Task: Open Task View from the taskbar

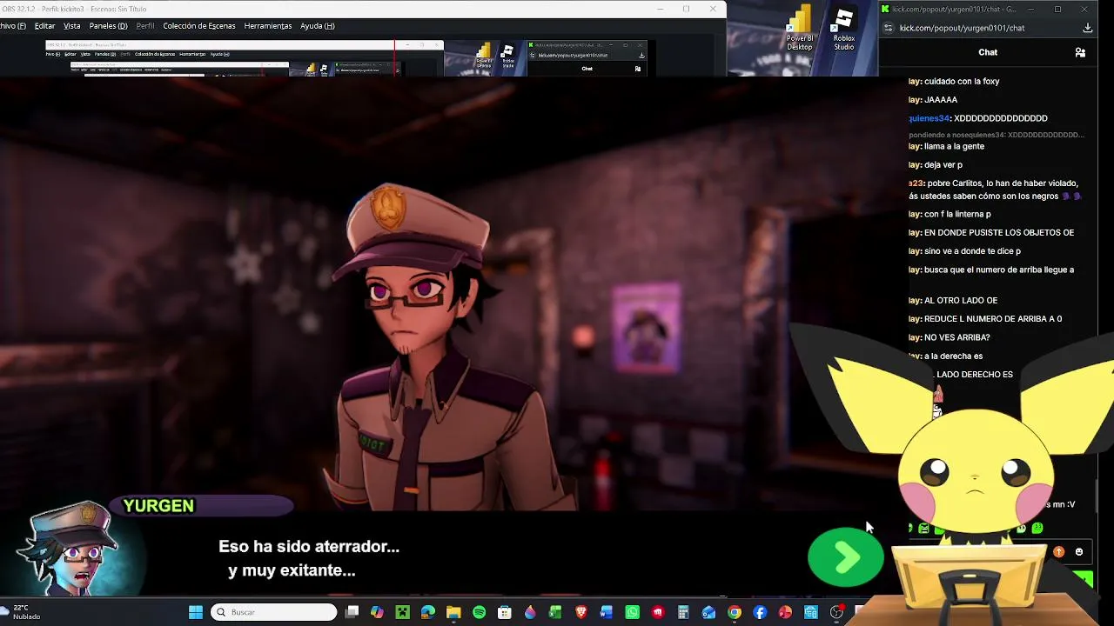Action: pos(352,612)
